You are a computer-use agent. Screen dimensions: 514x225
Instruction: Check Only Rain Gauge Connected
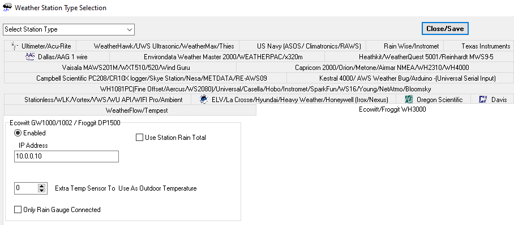[x=18, y=210]
